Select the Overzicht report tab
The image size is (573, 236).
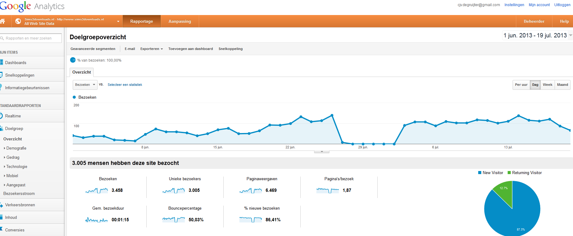(x=82, y=72)
